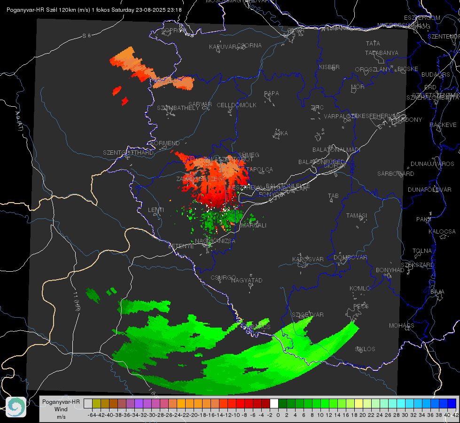Click the KISBÉR city label
The width and height of the screenshot is (460, 423).
point(329,67)
